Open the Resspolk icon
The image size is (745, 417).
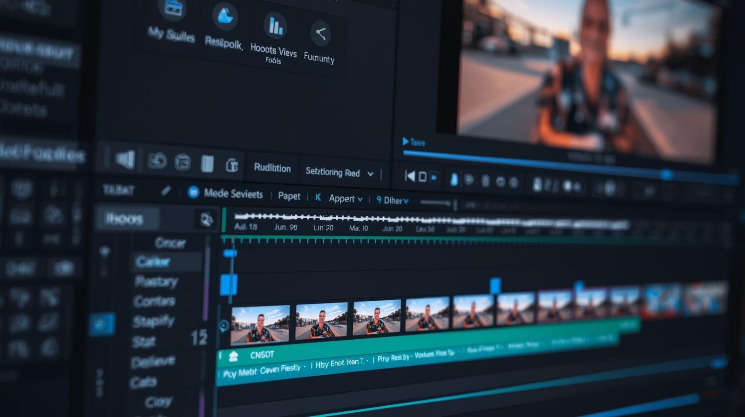coord(225,17)
